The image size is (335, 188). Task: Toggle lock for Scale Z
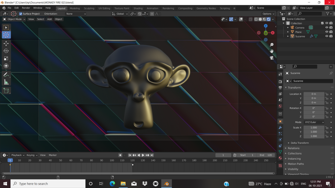(x=327, y=136)
